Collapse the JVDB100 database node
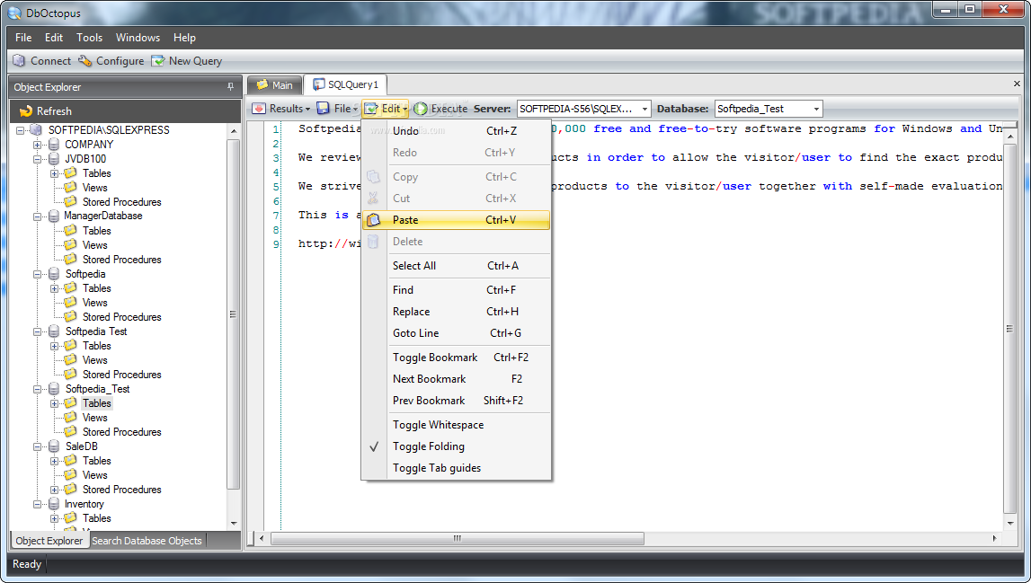The height and width of the screenshot is (583, 1031). point(38,159)
